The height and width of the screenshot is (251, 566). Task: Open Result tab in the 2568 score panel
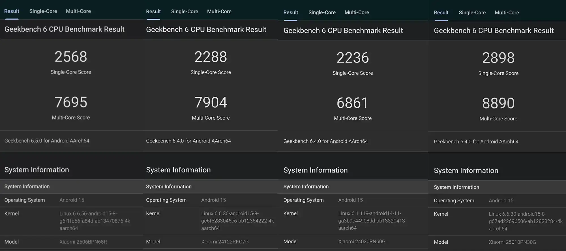pyautogui.click(x=12, y=11)
